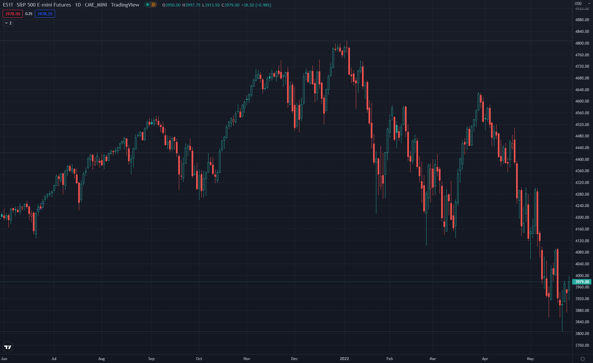This screenshot has height=363, width=593.
Task: Click the Dec label on time axis
Action: (294, 359)
